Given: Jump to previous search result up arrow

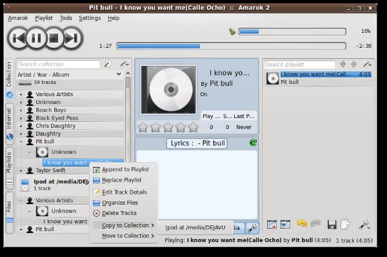Looking at the screenshot, I should [x=353, y=65].
